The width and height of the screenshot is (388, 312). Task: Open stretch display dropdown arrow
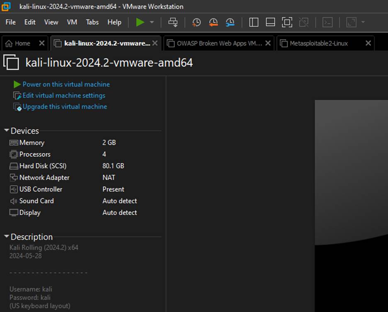[x=363, y=22]
